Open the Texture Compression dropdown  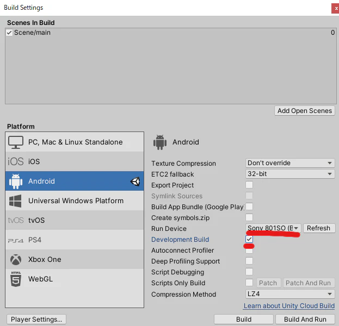tap(290, 163)
